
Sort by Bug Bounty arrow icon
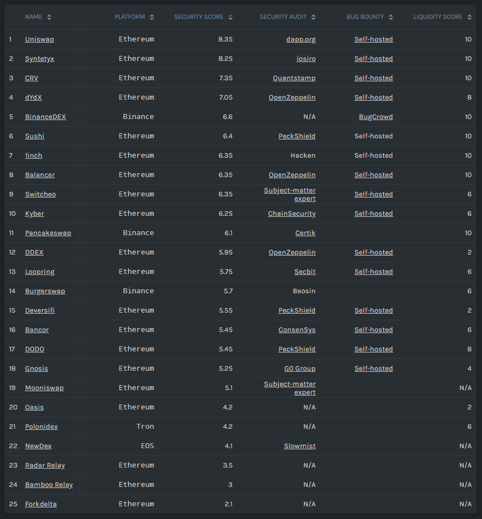click(x=391, y=17)
